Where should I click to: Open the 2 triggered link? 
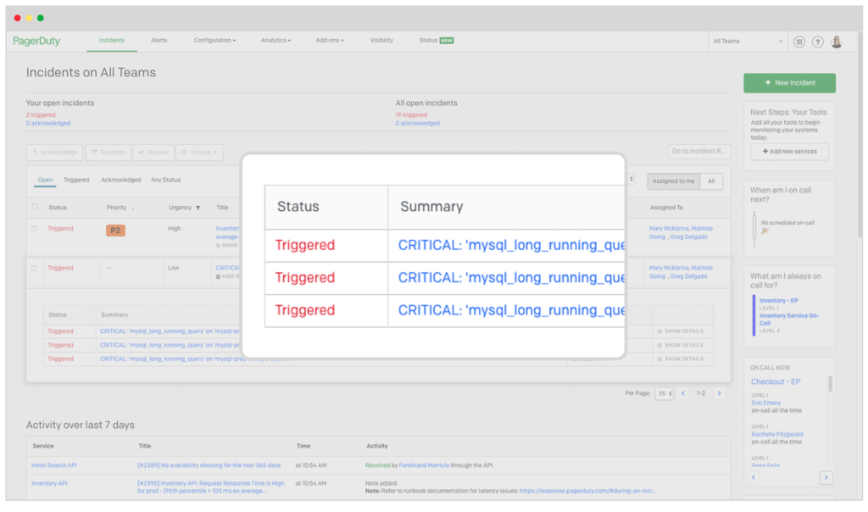(x=41, y=115)
